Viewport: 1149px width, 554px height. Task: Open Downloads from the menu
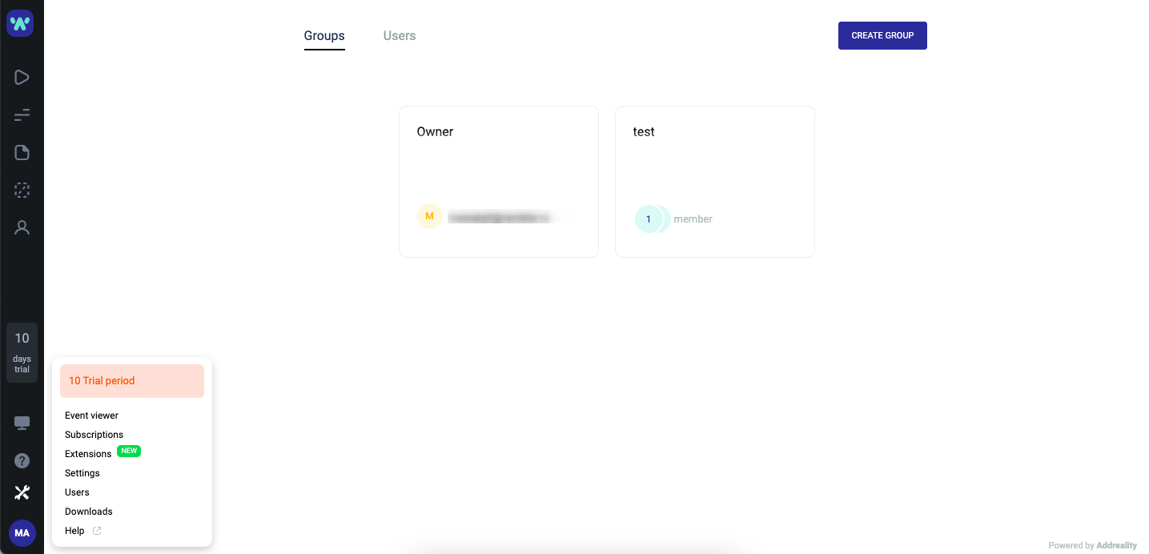point(89,512)
